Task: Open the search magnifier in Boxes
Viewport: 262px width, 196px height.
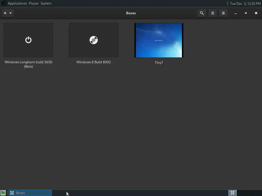Action: pos(202,13)
